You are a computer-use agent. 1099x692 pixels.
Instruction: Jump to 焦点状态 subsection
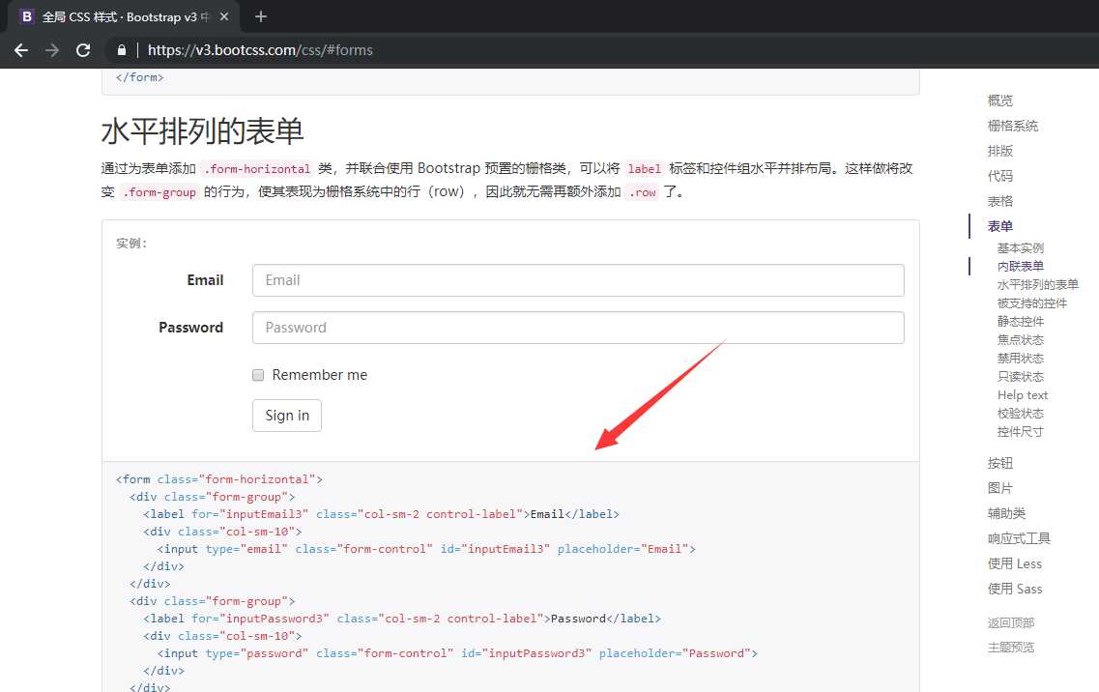click(x=1021, y=340)
